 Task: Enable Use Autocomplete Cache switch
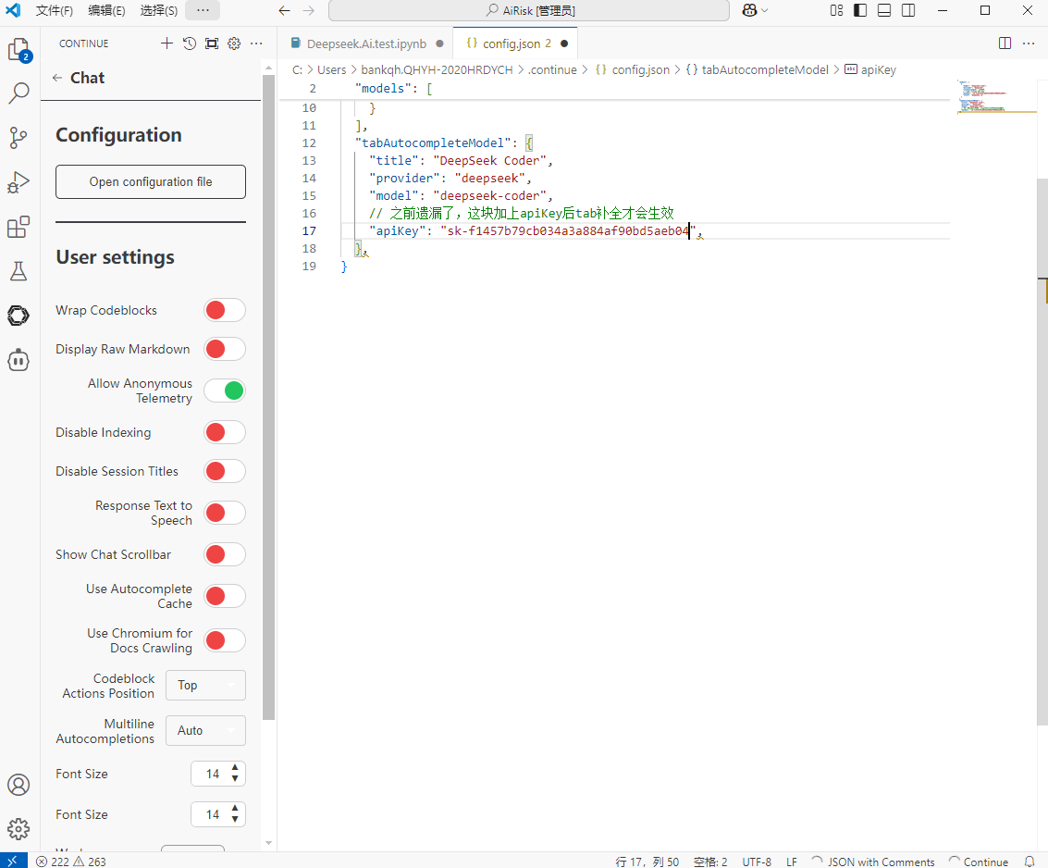point(225,596)
